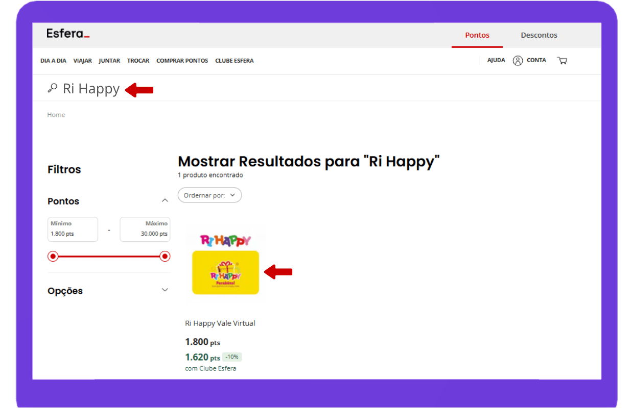The height and width of the screenshot is (408, 633).
Task: Click the AJUDA help link
Action: click(496, 60)
